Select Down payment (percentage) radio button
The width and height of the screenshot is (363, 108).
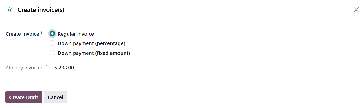[52, 43]
